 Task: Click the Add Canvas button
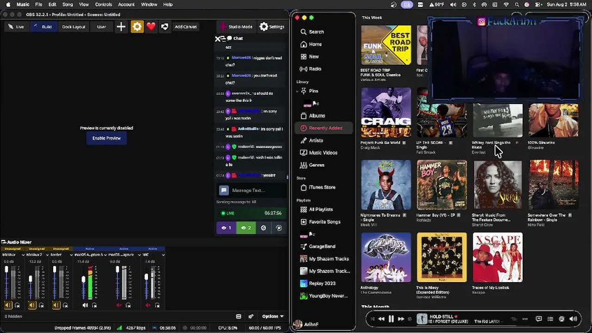point(185,27)
